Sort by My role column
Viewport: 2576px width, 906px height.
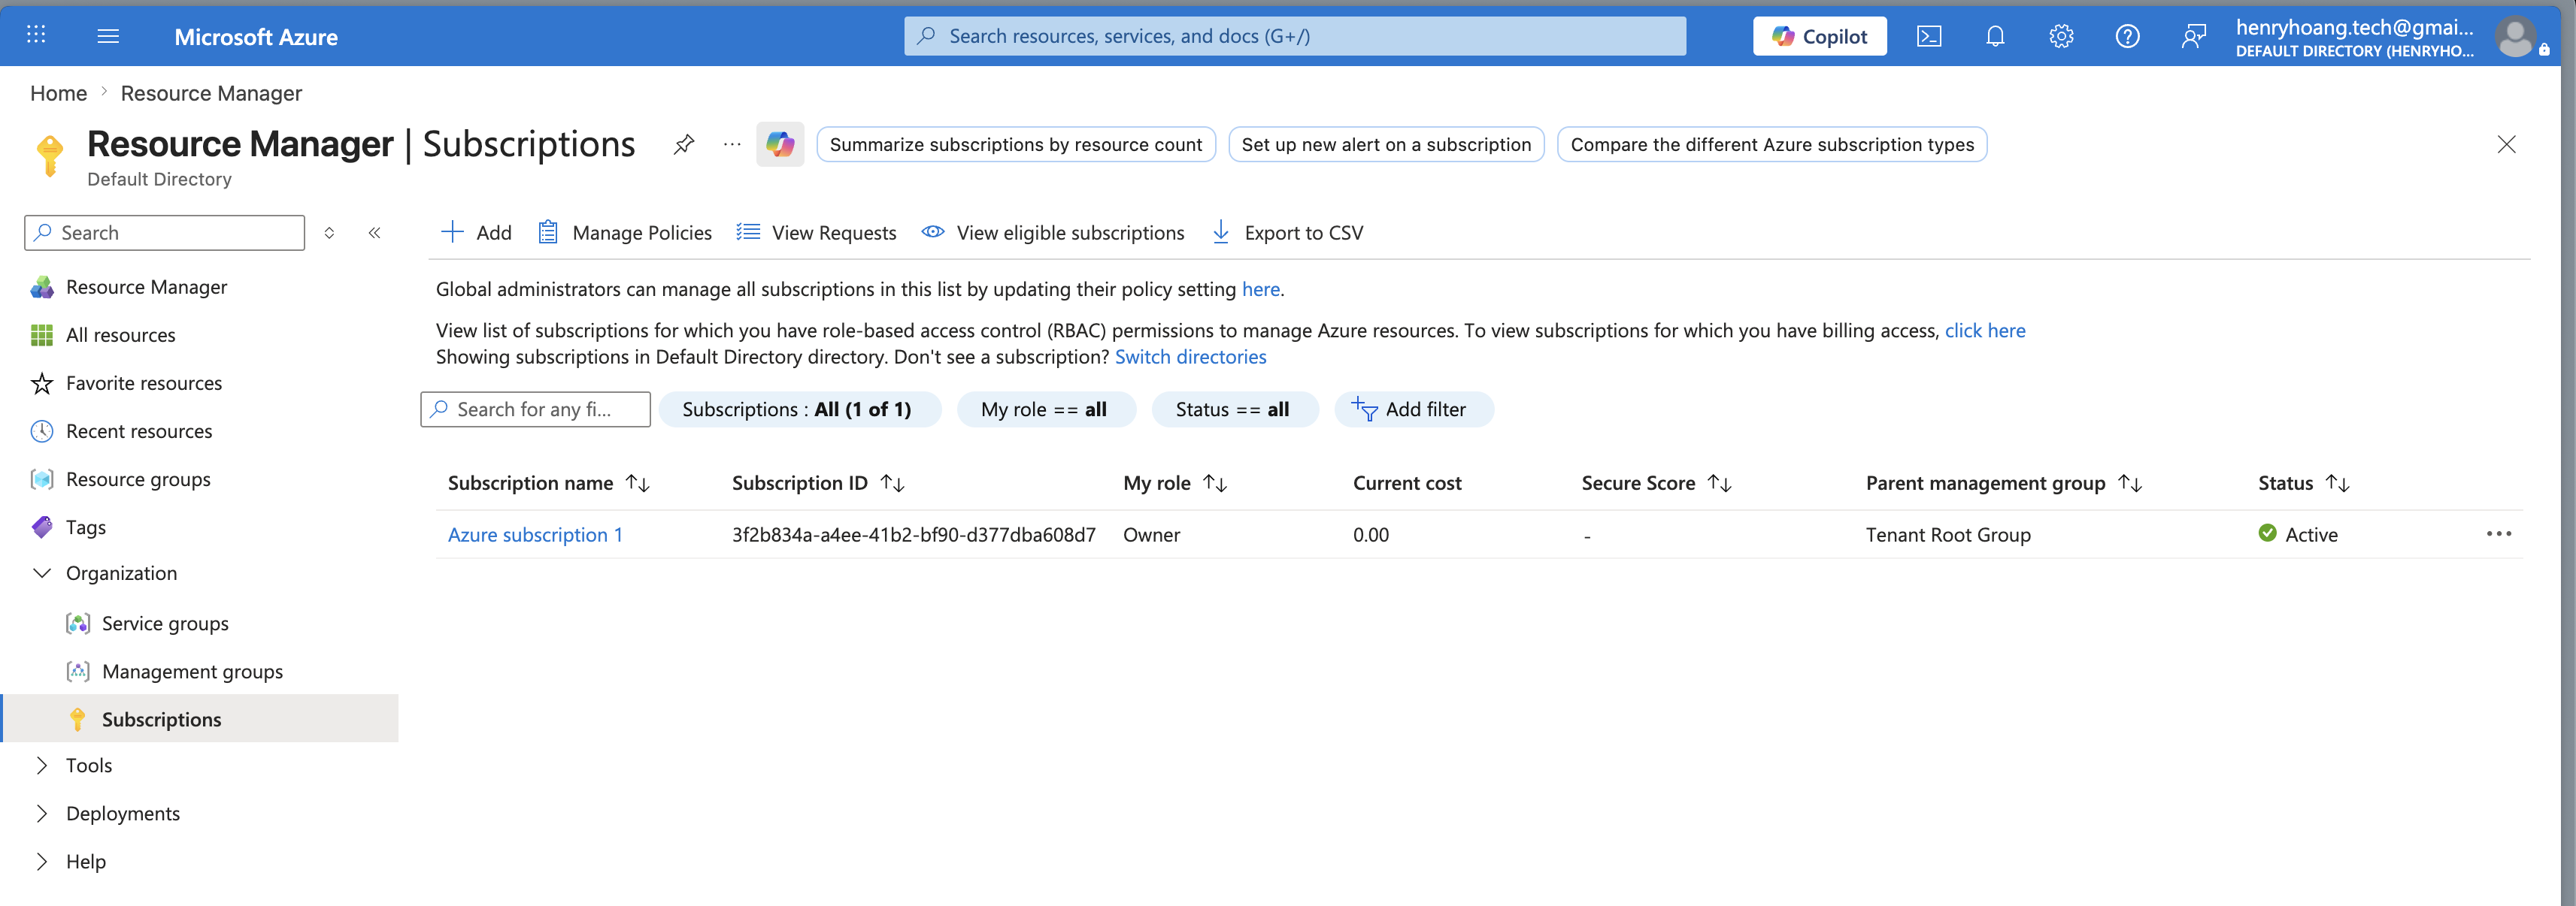(1175, 482)
